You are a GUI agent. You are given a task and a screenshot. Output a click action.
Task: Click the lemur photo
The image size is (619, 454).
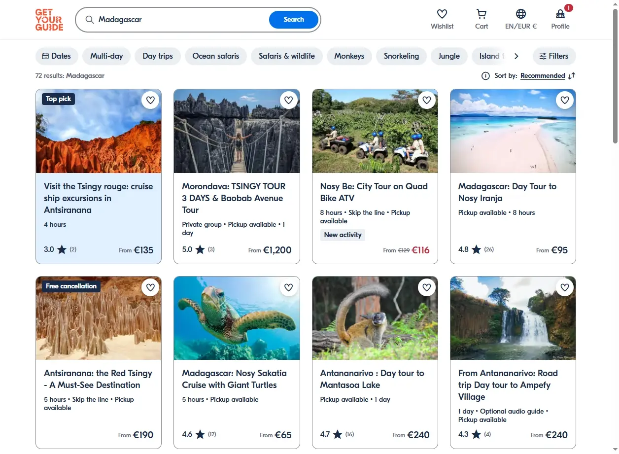375,318
